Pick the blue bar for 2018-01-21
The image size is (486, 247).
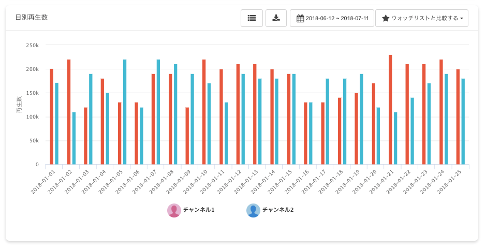coord(395,138)
